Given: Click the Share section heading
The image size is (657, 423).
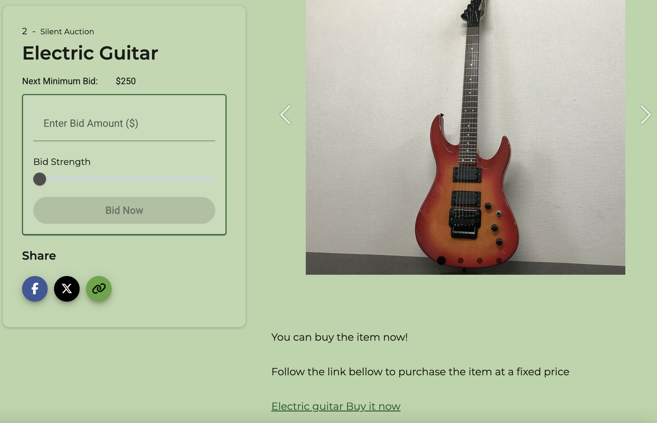Looking at the screenshot, I should point(39,256).
